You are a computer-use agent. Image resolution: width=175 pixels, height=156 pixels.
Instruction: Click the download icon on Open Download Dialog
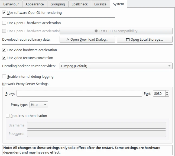pos(68,40)
